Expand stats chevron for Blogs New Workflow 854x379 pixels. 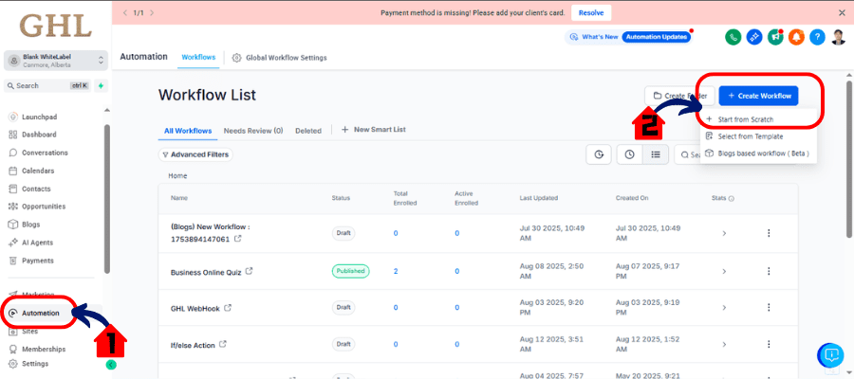724,233
